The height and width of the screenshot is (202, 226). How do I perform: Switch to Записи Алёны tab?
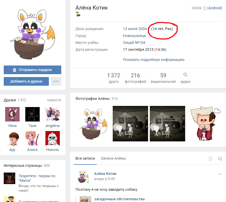point(113,158)
